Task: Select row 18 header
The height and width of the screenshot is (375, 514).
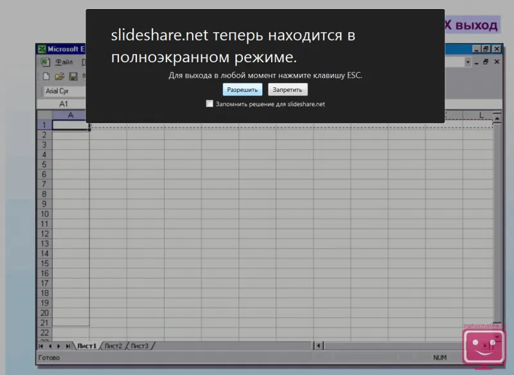Action: (44, 293)
